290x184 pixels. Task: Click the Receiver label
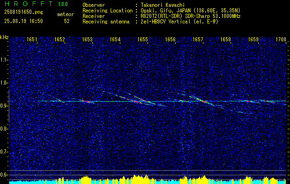pos(94,16)
